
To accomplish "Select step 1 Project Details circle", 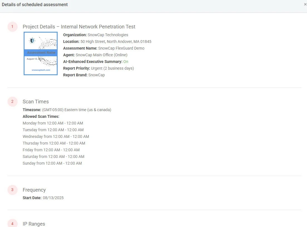I will (x=12, y=27).
